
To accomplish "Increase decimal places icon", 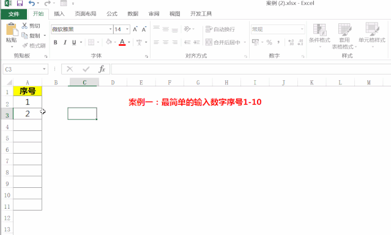I will point(291,42).
